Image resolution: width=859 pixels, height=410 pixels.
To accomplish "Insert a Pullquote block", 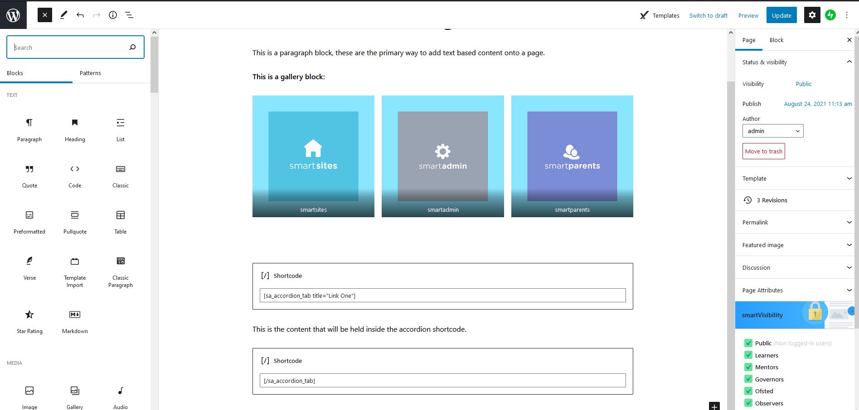I will click(75, 222).
